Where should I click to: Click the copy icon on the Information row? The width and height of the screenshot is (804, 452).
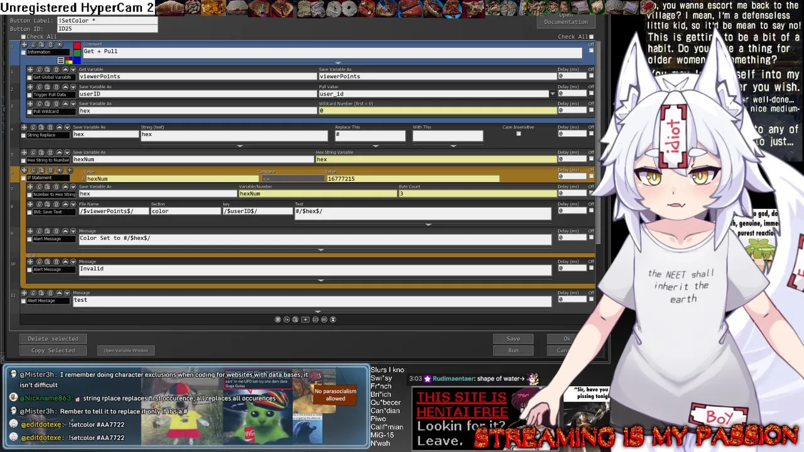(x=33, y=45)
